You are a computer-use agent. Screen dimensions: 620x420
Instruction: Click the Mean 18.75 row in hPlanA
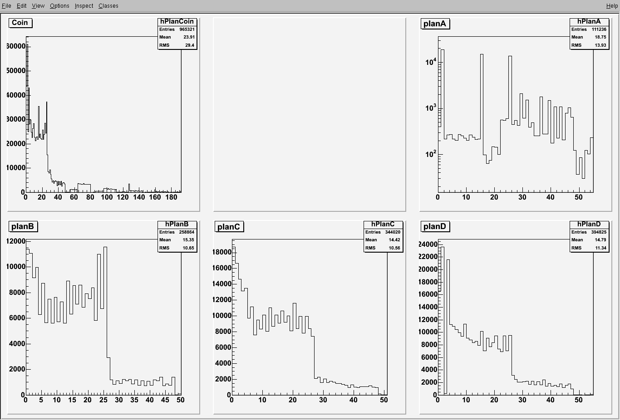[589, 37]
